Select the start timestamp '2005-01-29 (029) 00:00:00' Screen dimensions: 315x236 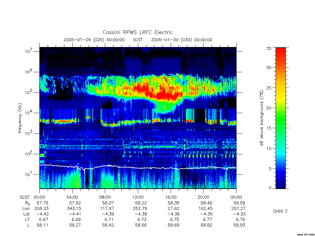pyautogui.click(x=94, y=40)
